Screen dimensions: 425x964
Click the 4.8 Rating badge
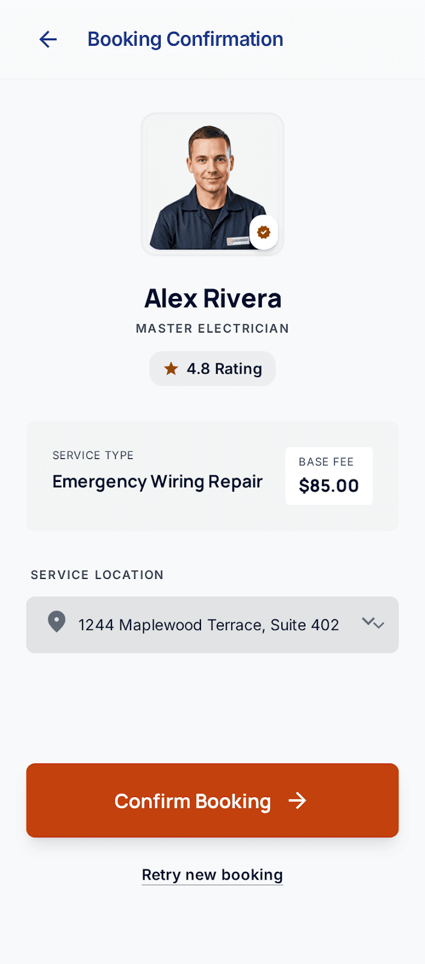point(212,368)
